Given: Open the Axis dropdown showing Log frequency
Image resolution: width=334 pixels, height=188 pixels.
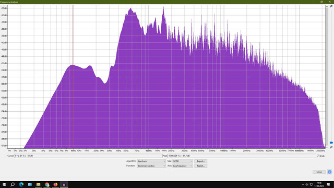Looking at the screenshot, I should pyautogui.click(x=183, y=166).
